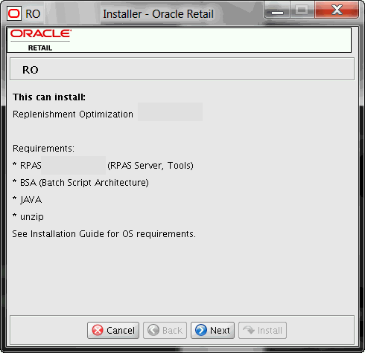The image size is (365, 353).
Task: Click the greyed-out Back button
Action: (165, 330)
